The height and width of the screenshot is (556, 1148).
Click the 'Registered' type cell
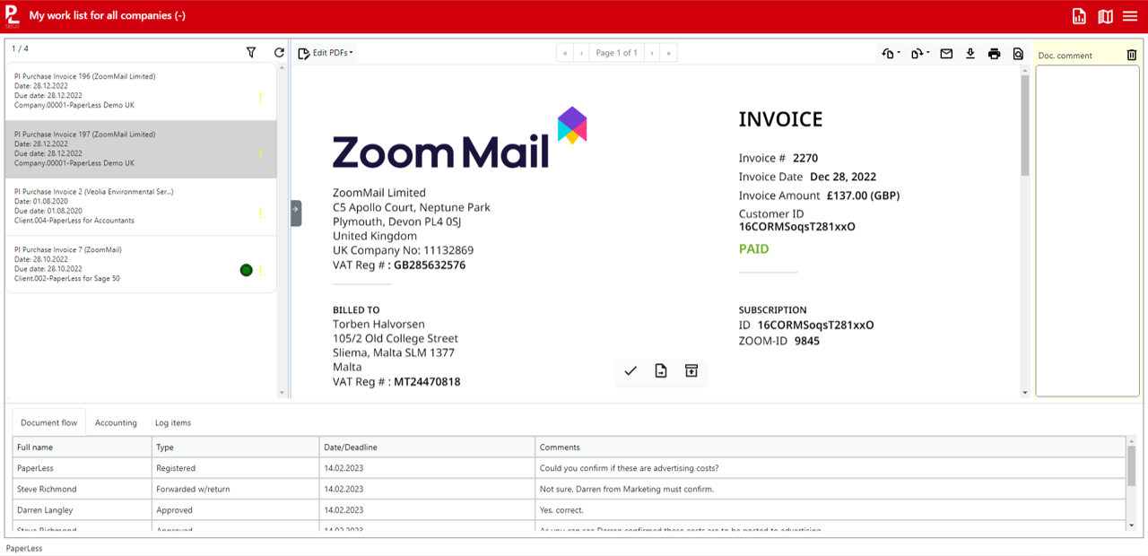pyautogui.click(x=236, y=468)
